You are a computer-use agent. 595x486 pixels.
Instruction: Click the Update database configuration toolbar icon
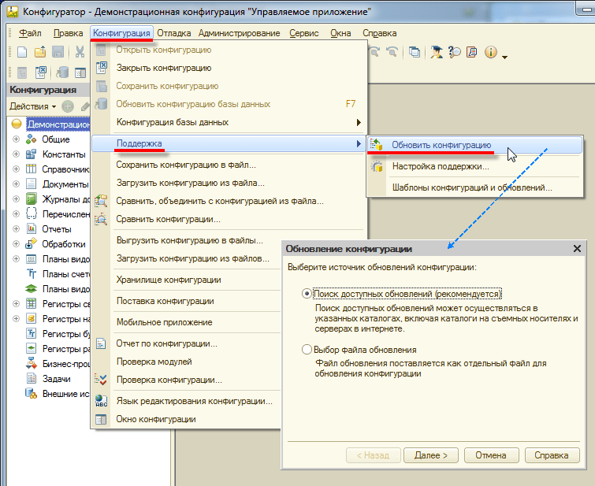tap(62, 72)
